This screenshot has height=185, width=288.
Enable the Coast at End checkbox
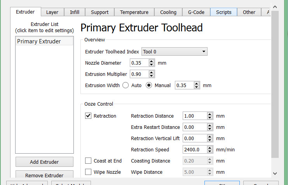point(88,161)
